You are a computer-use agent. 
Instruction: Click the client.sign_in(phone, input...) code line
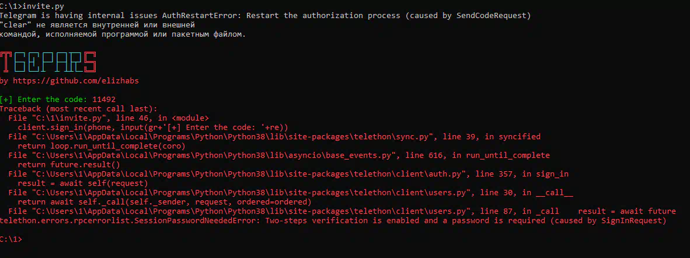tap(153, 127)
